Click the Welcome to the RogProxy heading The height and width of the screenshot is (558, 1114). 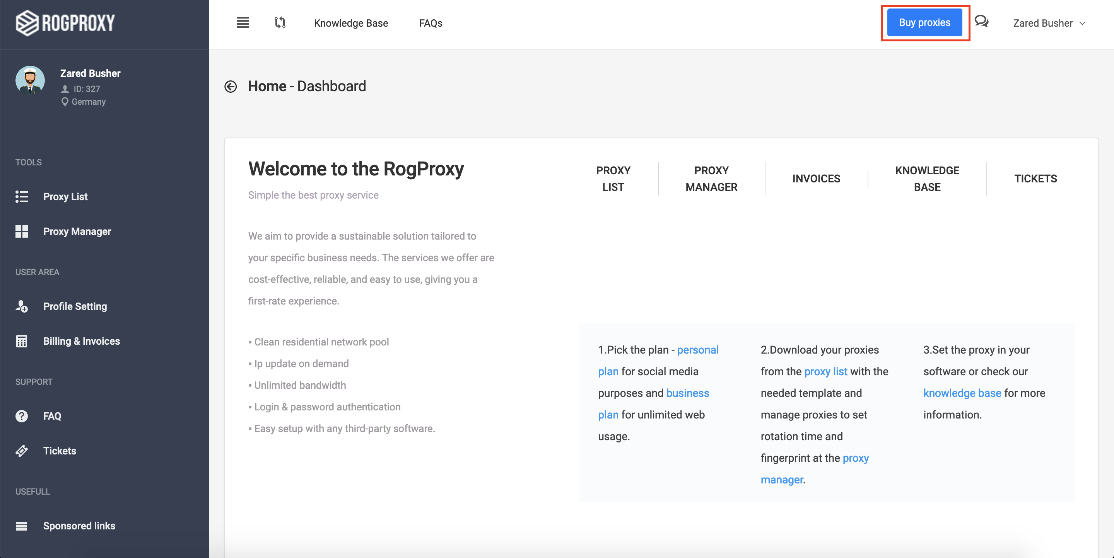pos(356,169)
